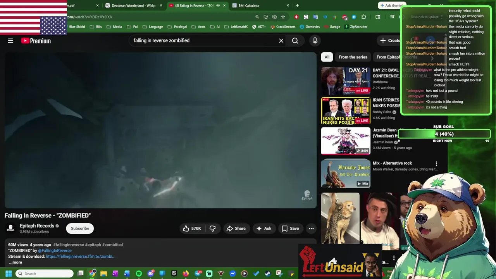Select the From the series chip
This screenshot has height=279, width=496.
coord(353,57)
